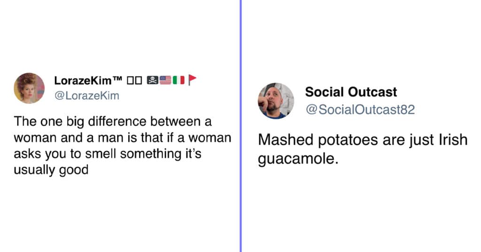This screenshot has height=252, width=481.
Task: Click the LorazeKim display name
Action: (x=83, y=80)
